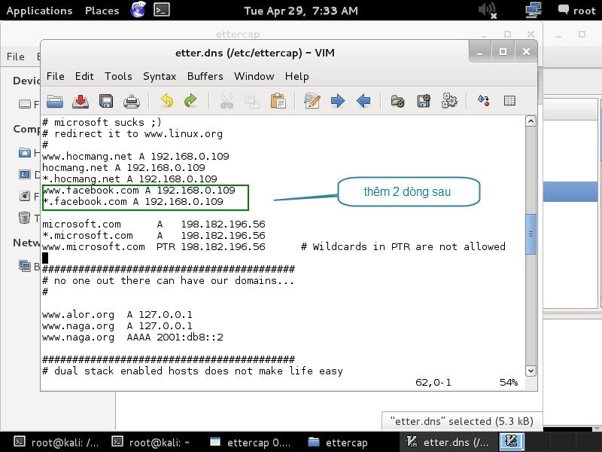The height and width of the screenshot is (452, 602).
Task: Open the Places menu
Action: pyautogui.click(x=102, y=11)
